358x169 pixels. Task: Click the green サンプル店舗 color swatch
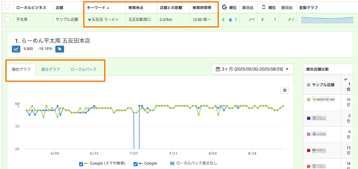[x=309, y=85]
